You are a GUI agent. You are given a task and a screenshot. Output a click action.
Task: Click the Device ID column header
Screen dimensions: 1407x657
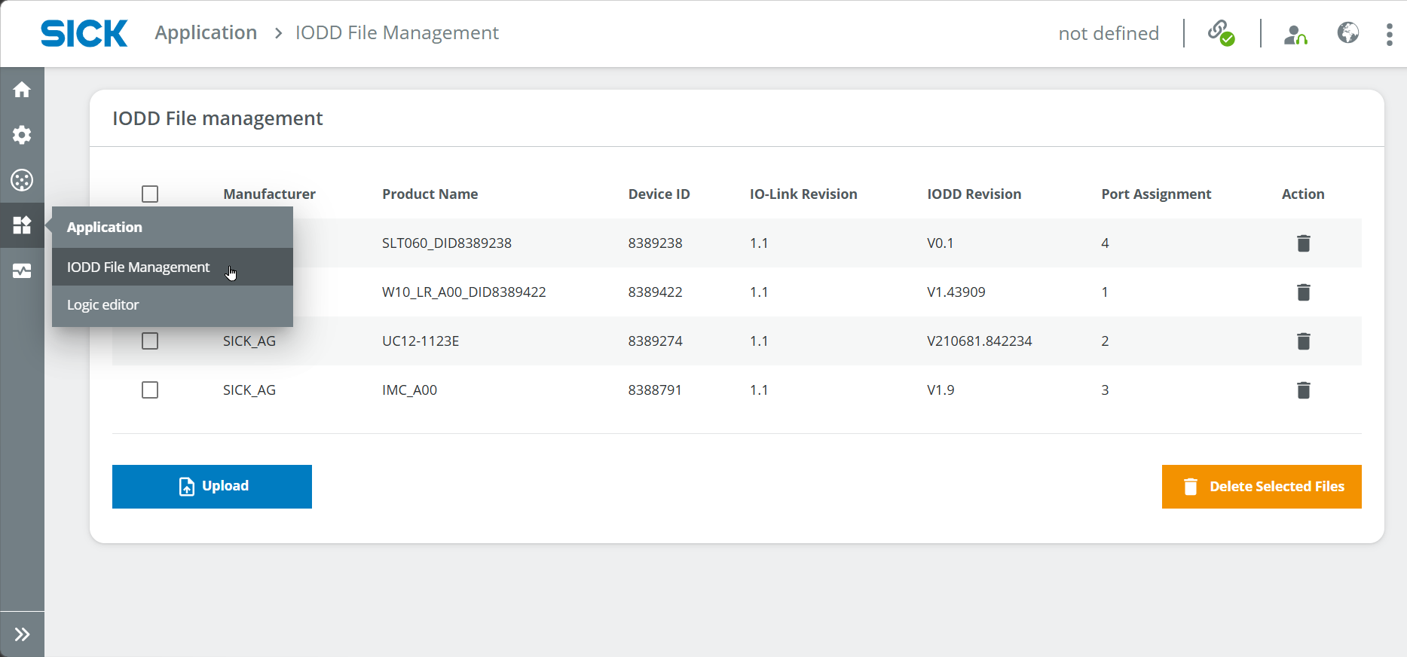[659, 194]
